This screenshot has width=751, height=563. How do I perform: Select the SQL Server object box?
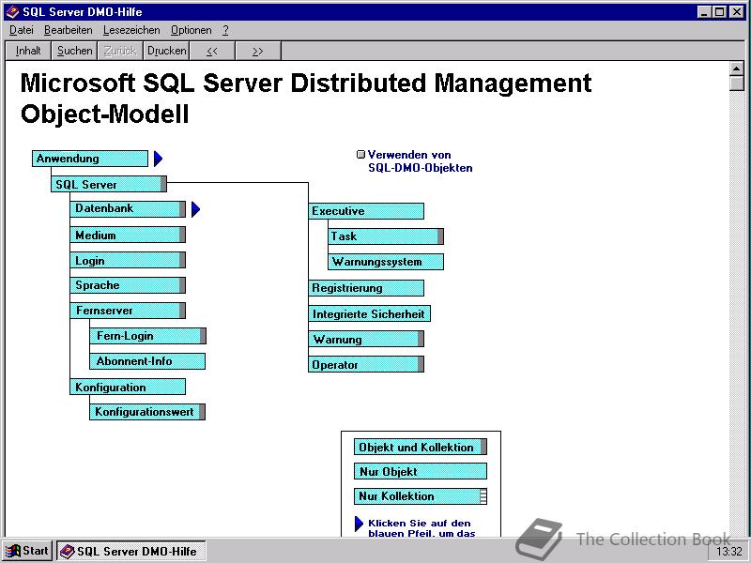click(x=109, y=184)
